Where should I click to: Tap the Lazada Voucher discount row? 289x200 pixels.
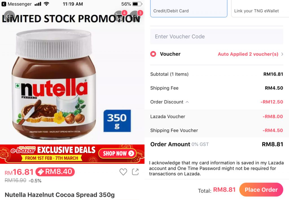click(216, 116)
